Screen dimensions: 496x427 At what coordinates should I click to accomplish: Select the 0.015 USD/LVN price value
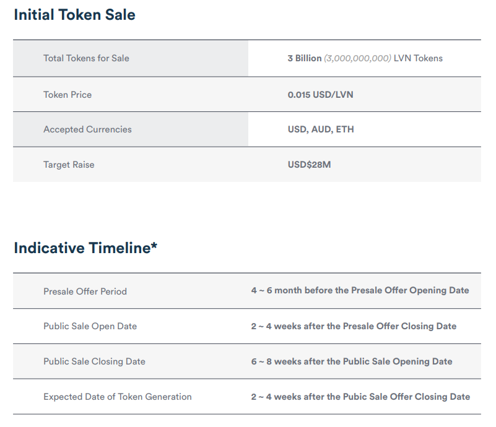click(x=320, y=95)
